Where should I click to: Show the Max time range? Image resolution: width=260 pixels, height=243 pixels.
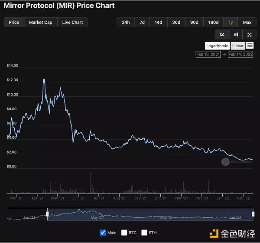[247, 22]
